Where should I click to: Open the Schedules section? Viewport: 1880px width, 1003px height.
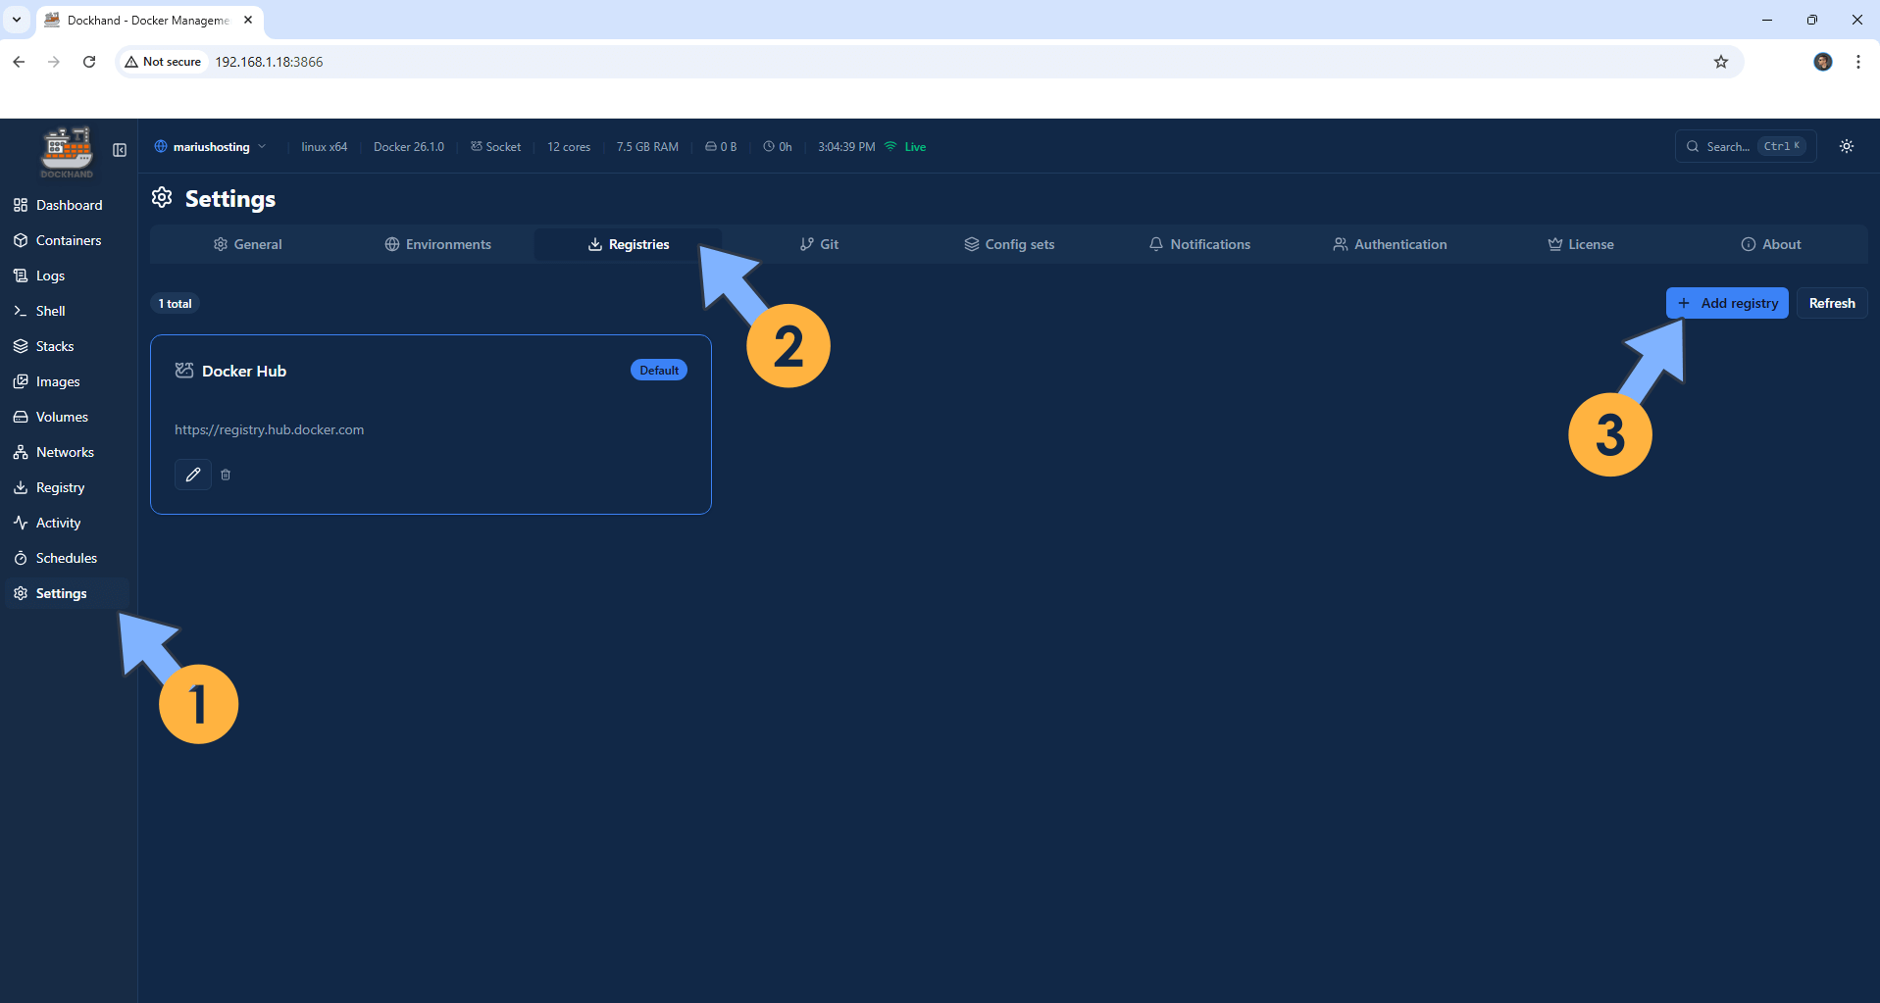click(66, 558)
